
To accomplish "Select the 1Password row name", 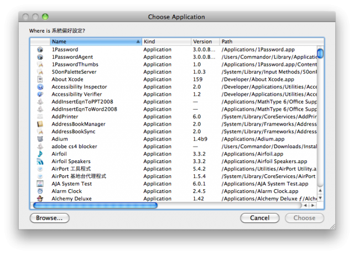I will pos(65,49).
